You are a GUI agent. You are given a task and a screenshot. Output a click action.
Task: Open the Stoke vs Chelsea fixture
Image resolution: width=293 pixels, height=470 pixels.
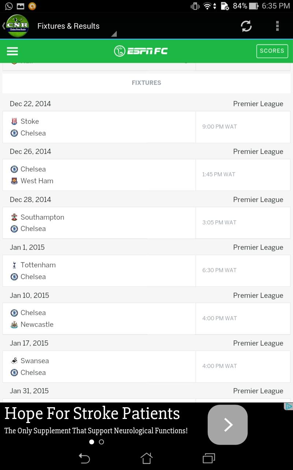click(146, 127)
